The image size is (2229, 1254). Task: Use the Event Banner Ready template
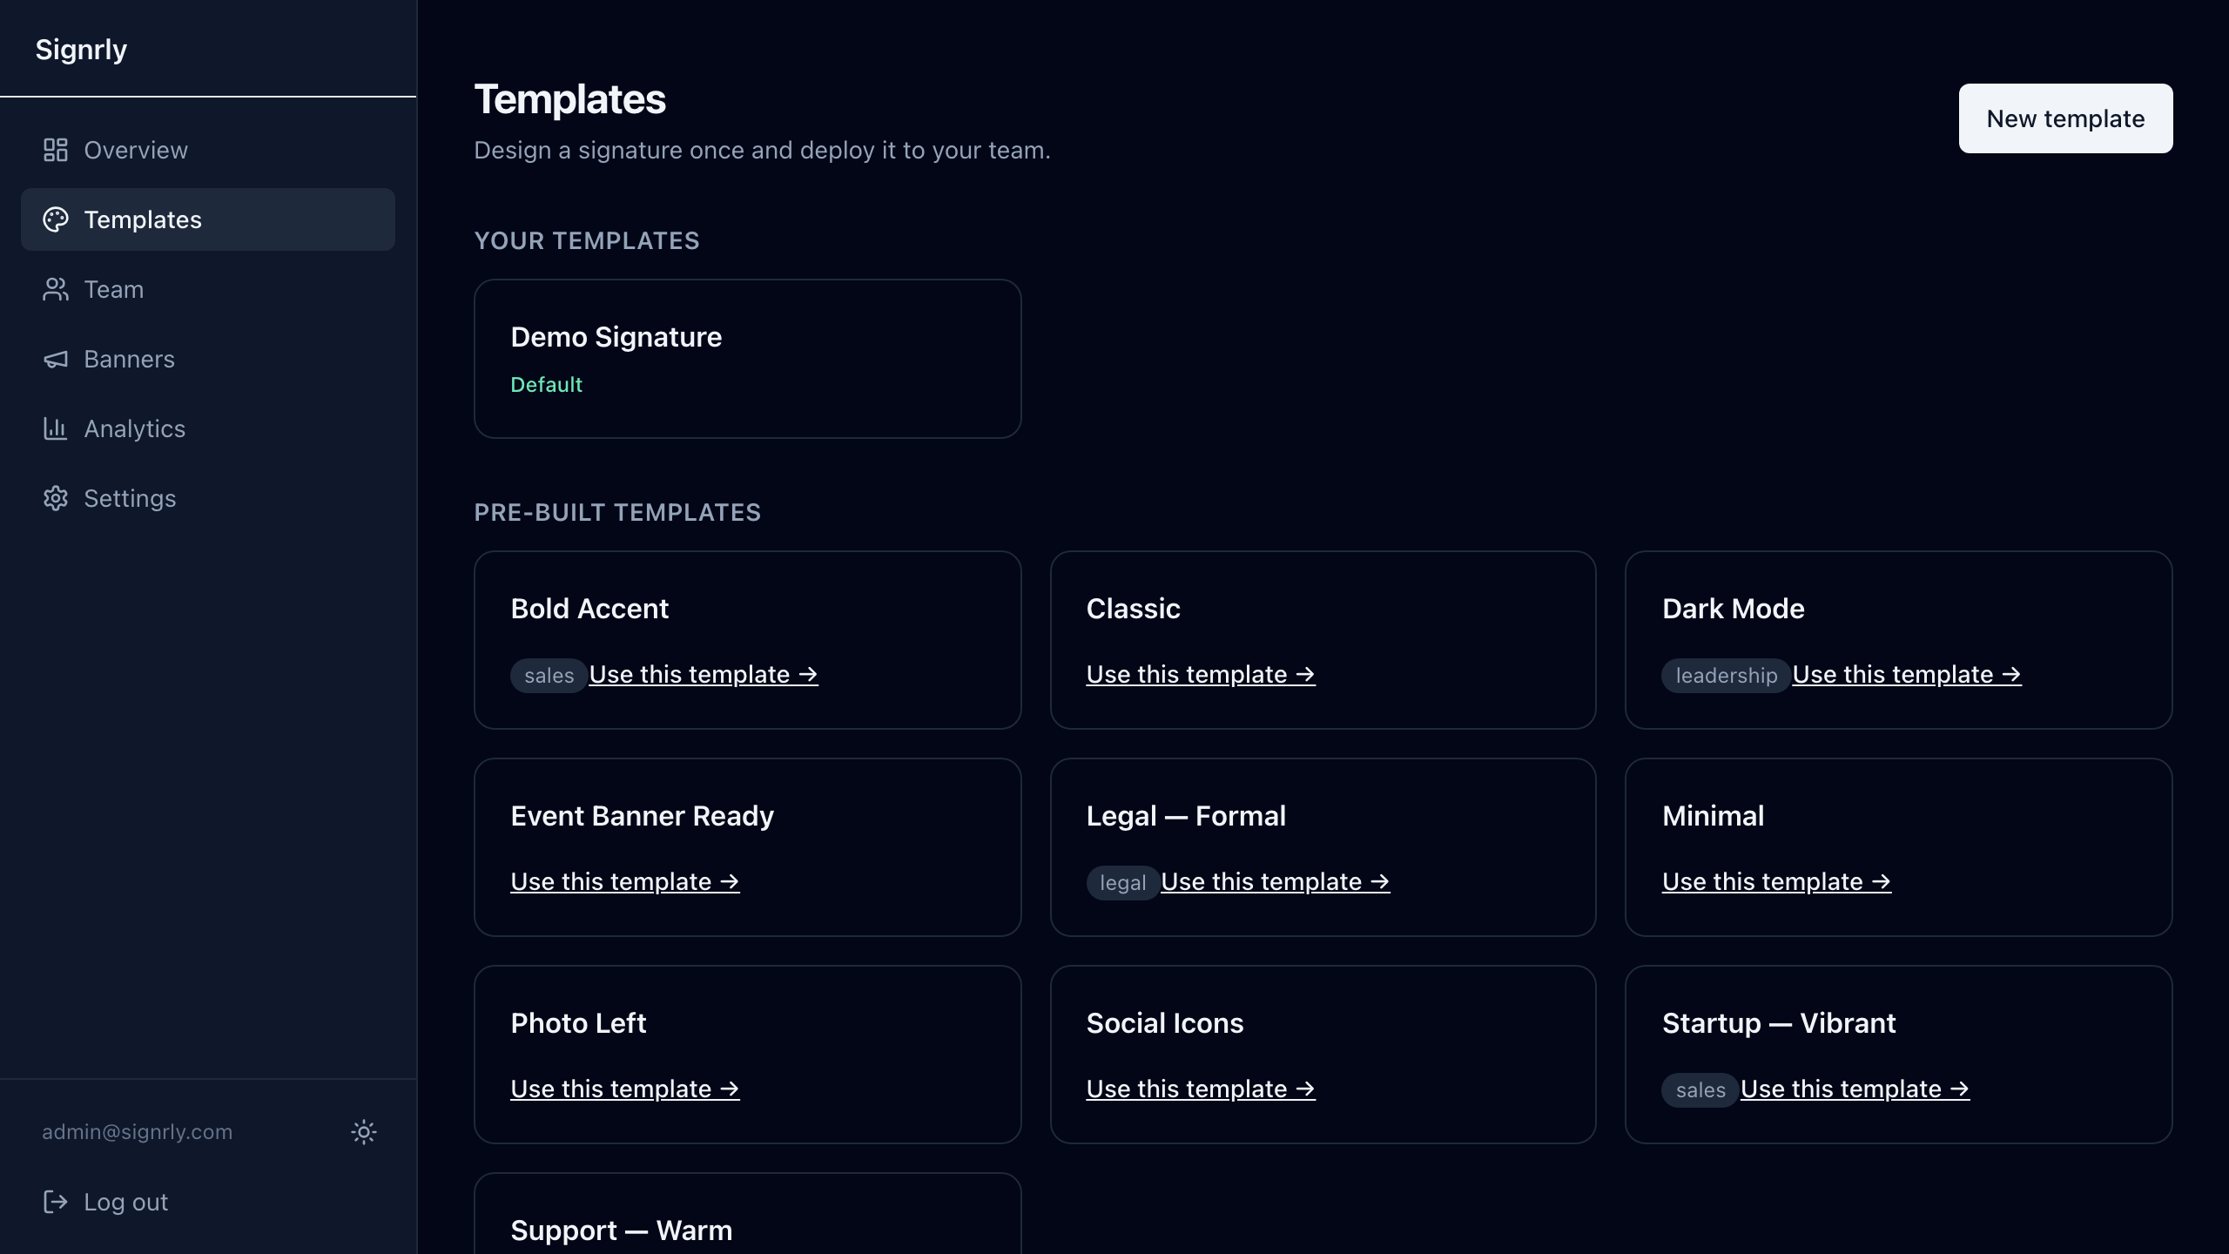click(625, 882)
